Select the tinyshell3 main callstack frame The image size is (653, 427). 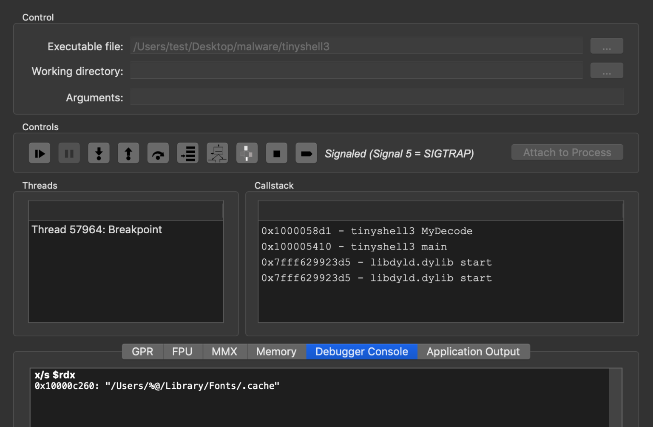click(441, 247)
